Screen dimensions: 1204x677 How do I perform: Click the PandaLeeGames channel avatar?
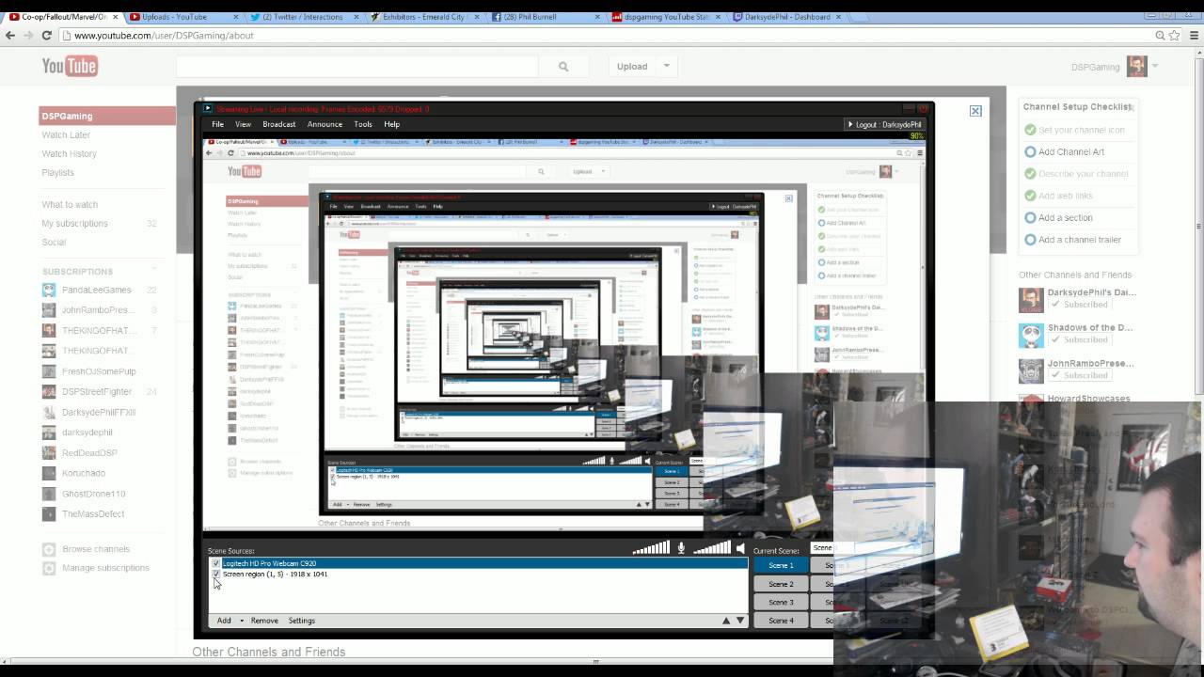(49, 290)
